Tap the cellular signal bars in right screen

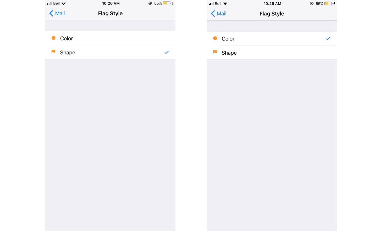[x=211, y=4]
